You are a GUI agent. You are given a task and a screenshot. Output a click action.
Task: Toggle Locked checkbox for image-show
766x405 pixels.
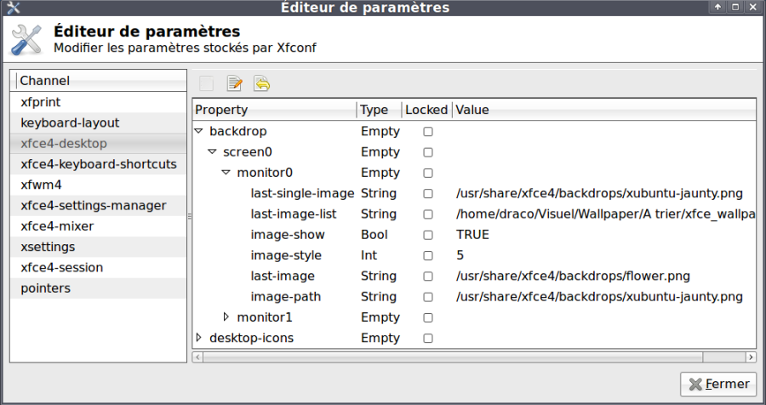(428, 235)
